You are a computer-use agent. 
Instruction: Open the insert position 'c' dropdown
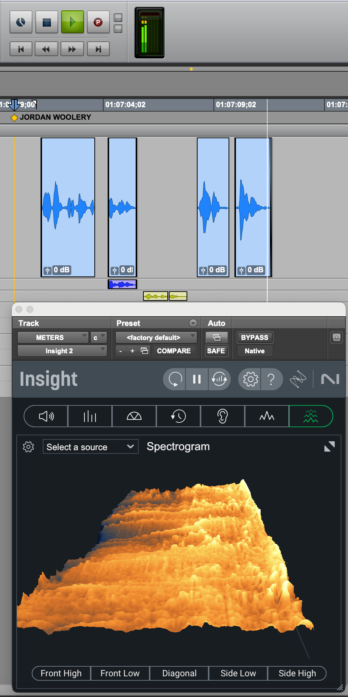point(99,337)
